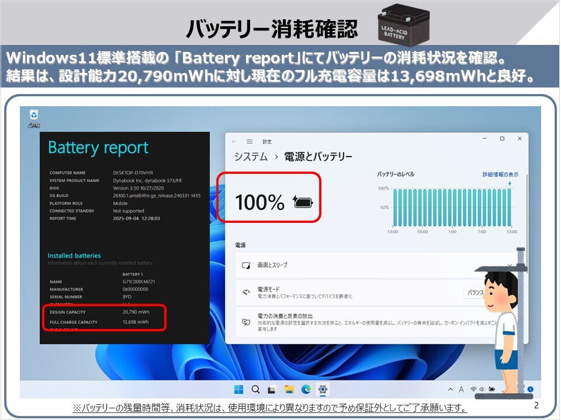
Task: Click the 詳細情報の表示 link
Action: tap(500, 174)
